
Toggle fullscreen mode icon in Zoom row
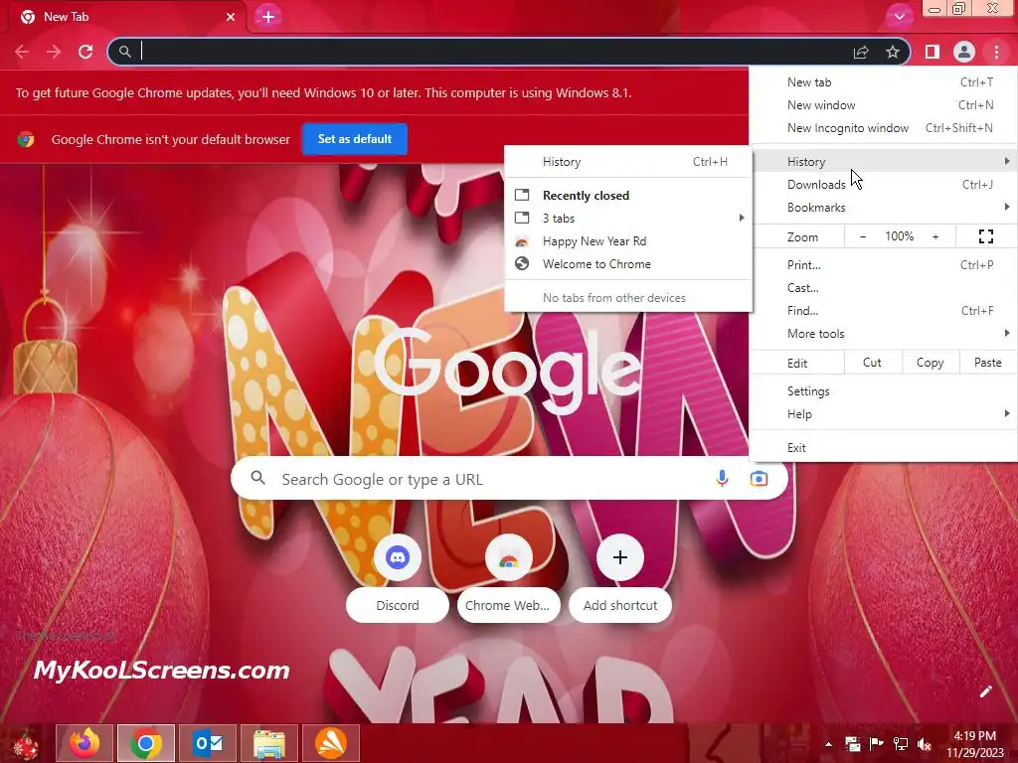985,236
